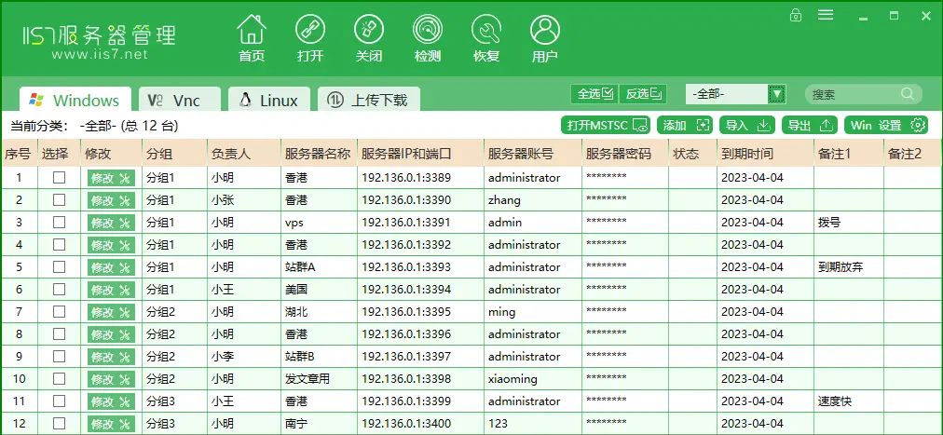Click 修改 in row 11
The image size is (943, 435).
pyautogui.click(x=111, y=401)
